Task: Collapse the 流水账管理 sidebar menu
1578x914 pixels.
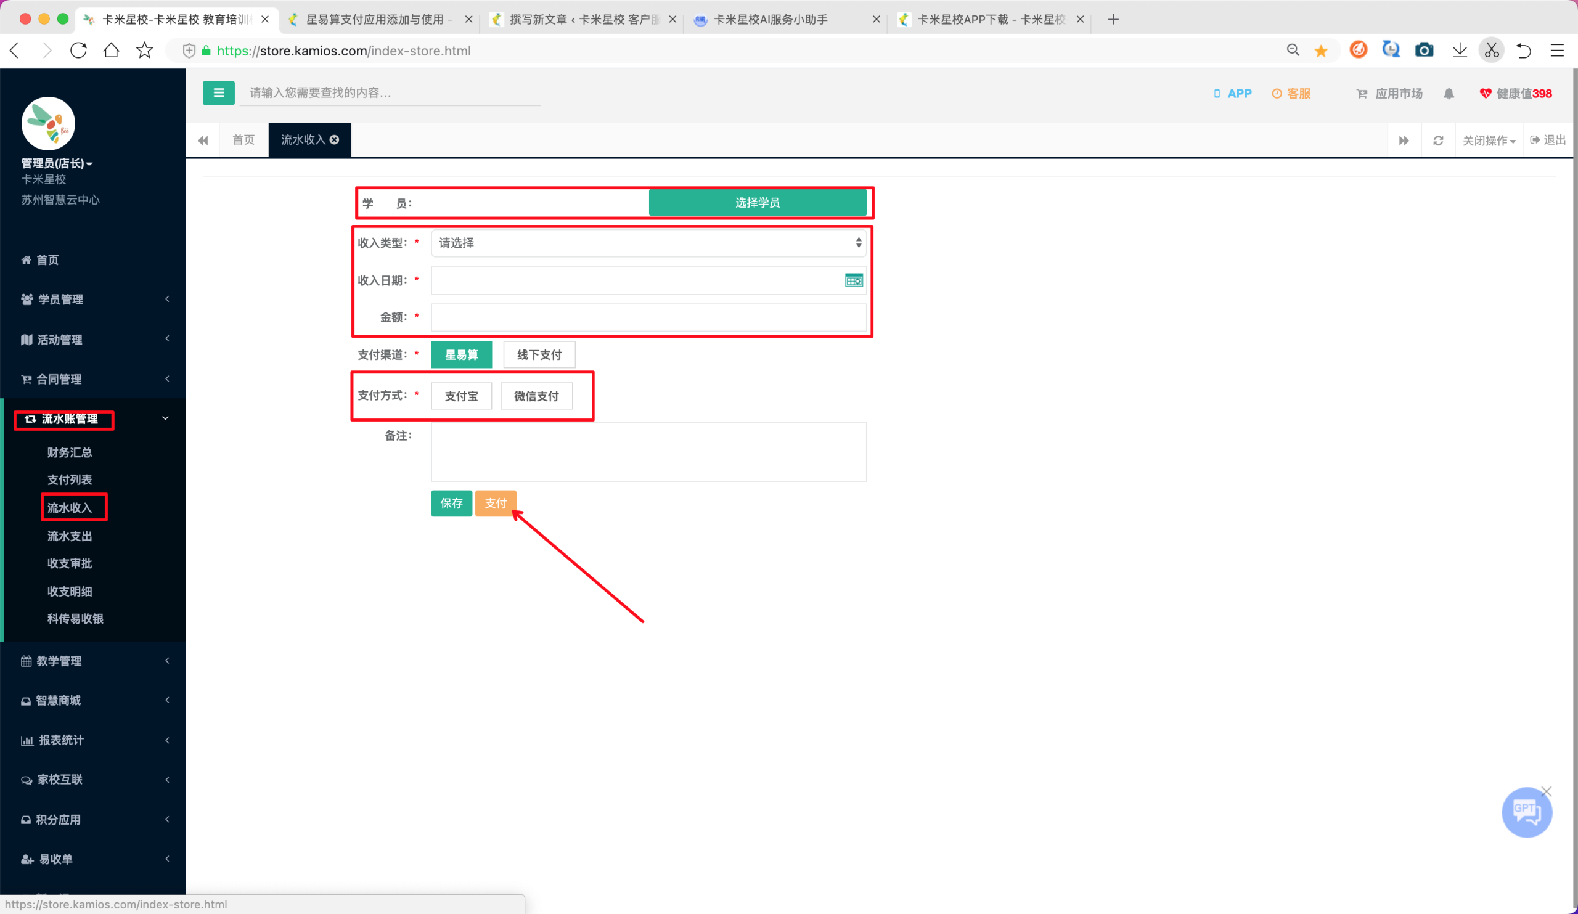Action: [x=93, y=419]
